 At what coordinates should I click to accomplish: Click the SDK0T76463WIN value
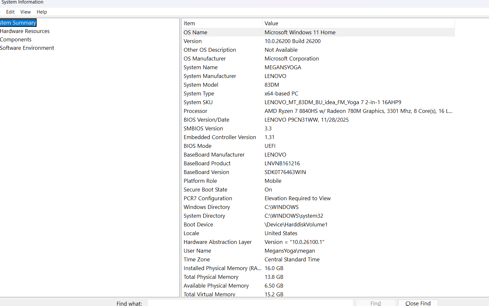[x=285, y=172]
